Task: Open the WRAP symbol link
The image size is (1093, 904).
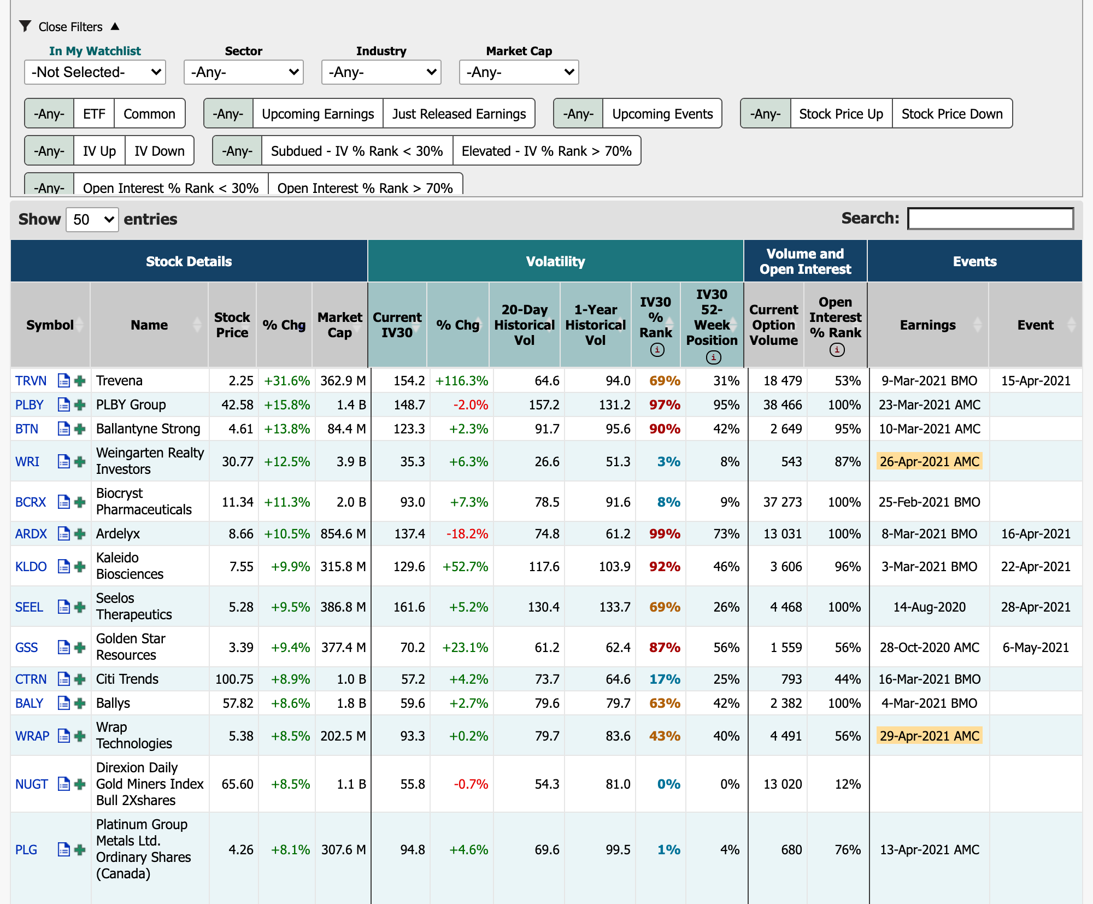Action: [32, 736]
